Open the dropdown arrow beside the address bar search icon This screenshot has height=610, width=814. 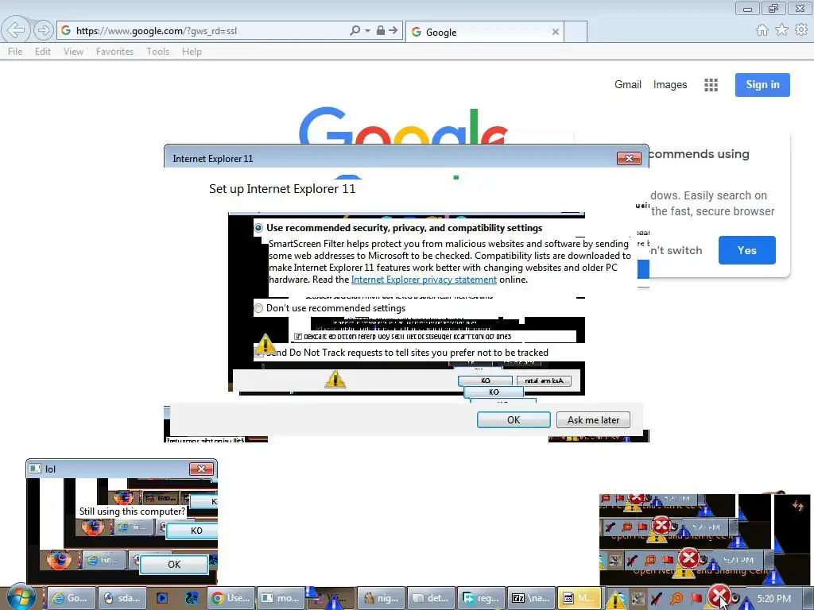click(x=367, y=31)
